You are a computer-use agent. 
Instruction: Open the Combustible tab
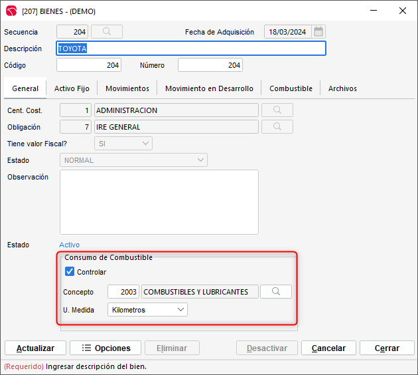point(291,88)
